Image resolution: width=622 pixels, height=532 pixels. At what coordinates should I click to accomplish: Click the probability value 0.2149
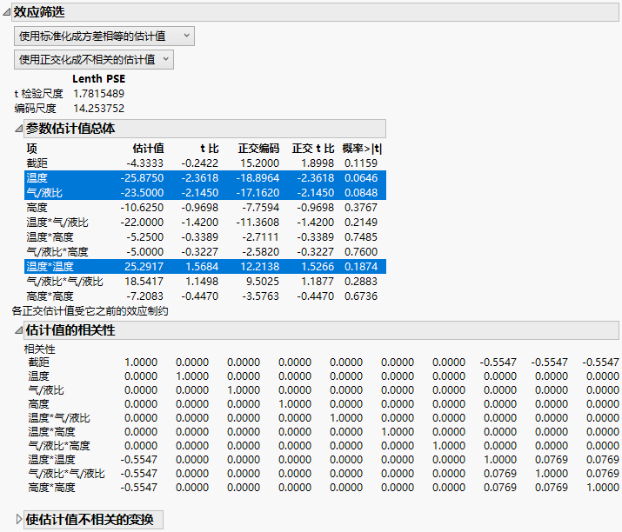361,223
